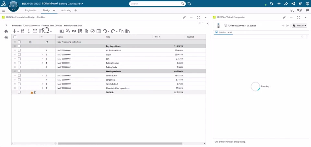Image resolution: width=311 pixels, height=147 pixels.
Task: Add a new dashboard tab
Action: [x=76, y=10]
